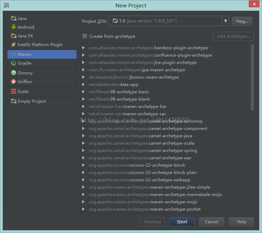Click the archetype list vertical scrollbar

(x=253, y=77)
